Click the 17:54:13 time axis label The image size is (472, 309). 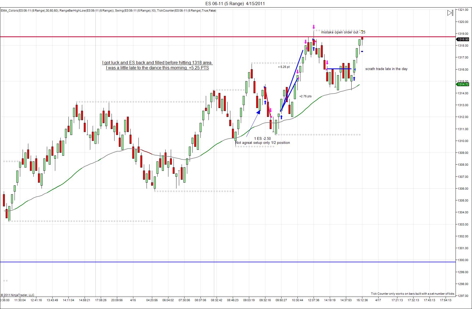pyautogui.click(x=446, y=300)
